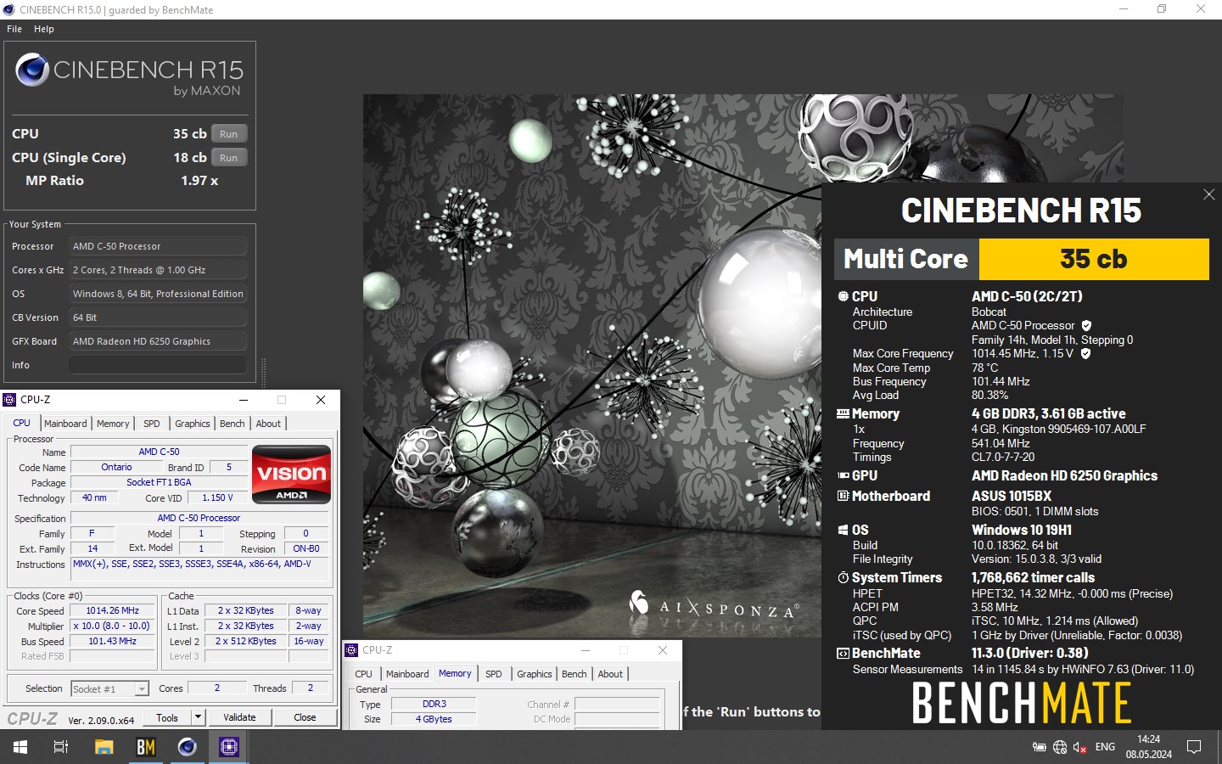Close the BenchMate overlay panel
Viewport: 1222px width, 764px height.
tap(1209, 194)
